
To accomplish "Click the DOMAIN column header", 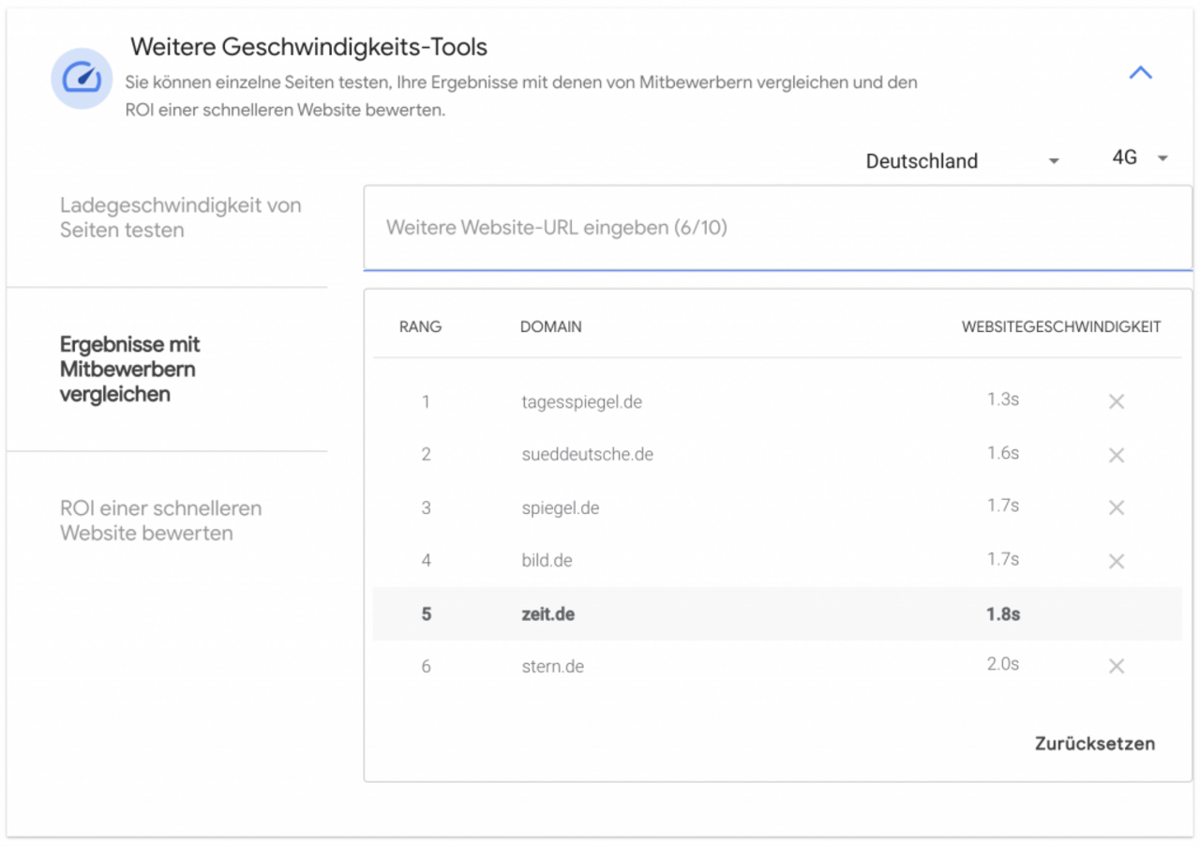I will click(x=550, y=327).
